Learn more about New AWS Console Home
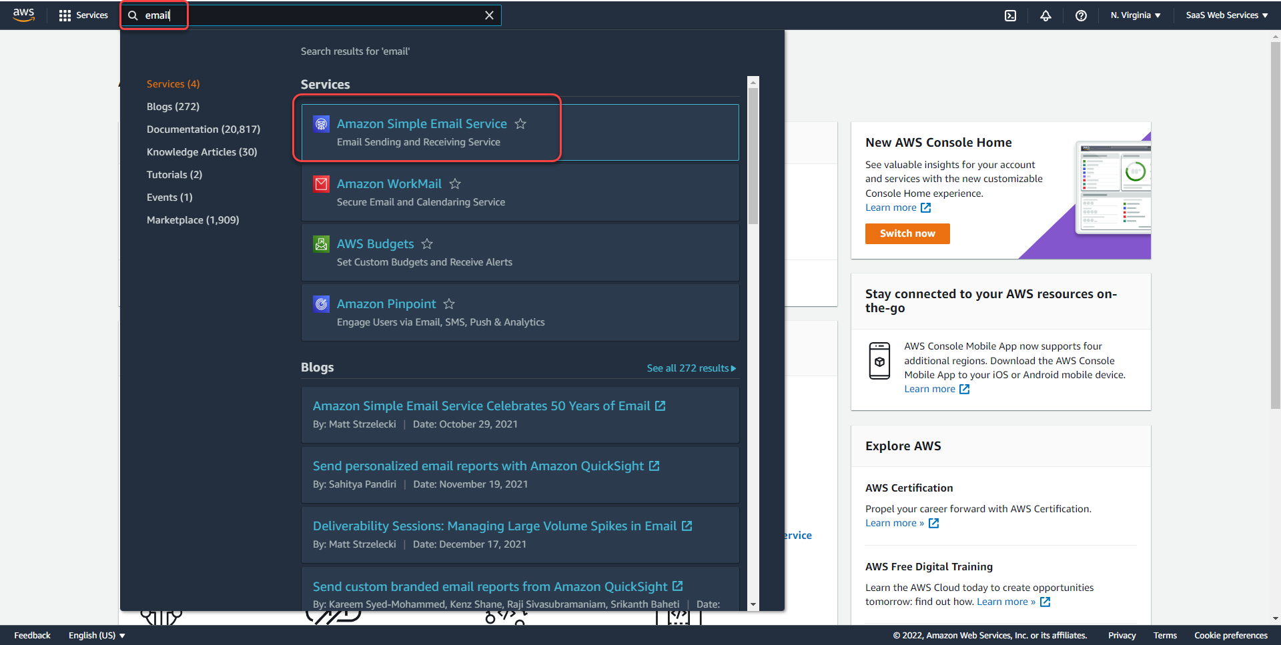This screenshot has width=1281, height=645. pyautogui.click(x=898, y=207)
